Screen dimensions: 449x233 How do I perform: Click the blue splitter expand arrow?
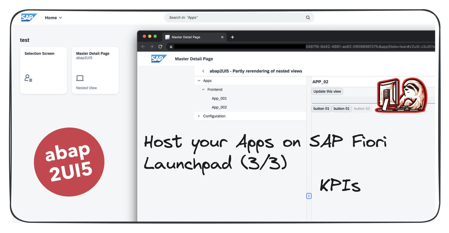pyautogui.click(x=309, y=196)
